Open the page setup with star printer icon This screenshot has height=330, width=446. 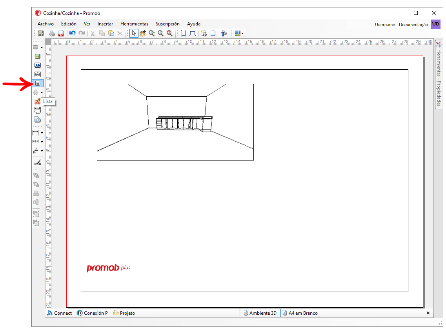[204, 33]
